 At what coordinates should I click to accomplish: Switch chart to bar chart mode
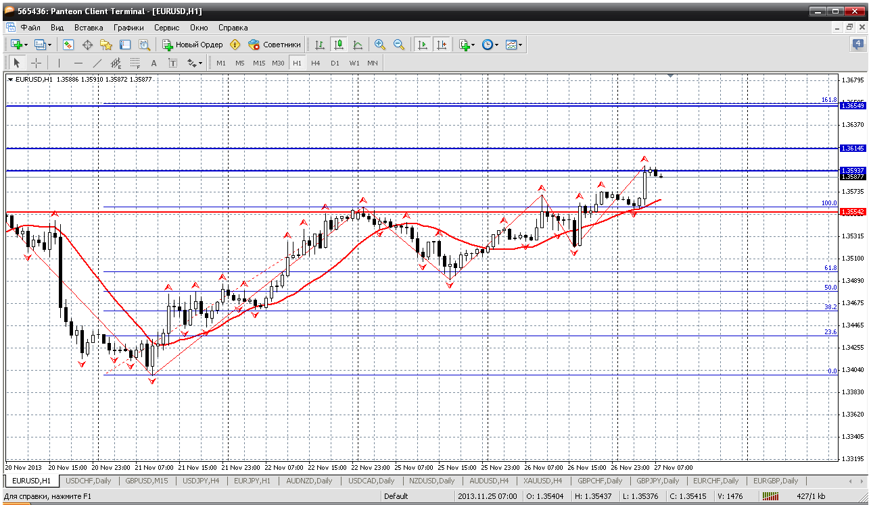click(x=320, y=45)
